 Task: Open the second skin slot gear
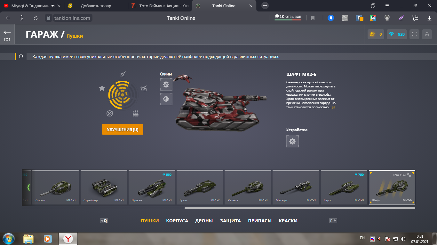point(166,99)
